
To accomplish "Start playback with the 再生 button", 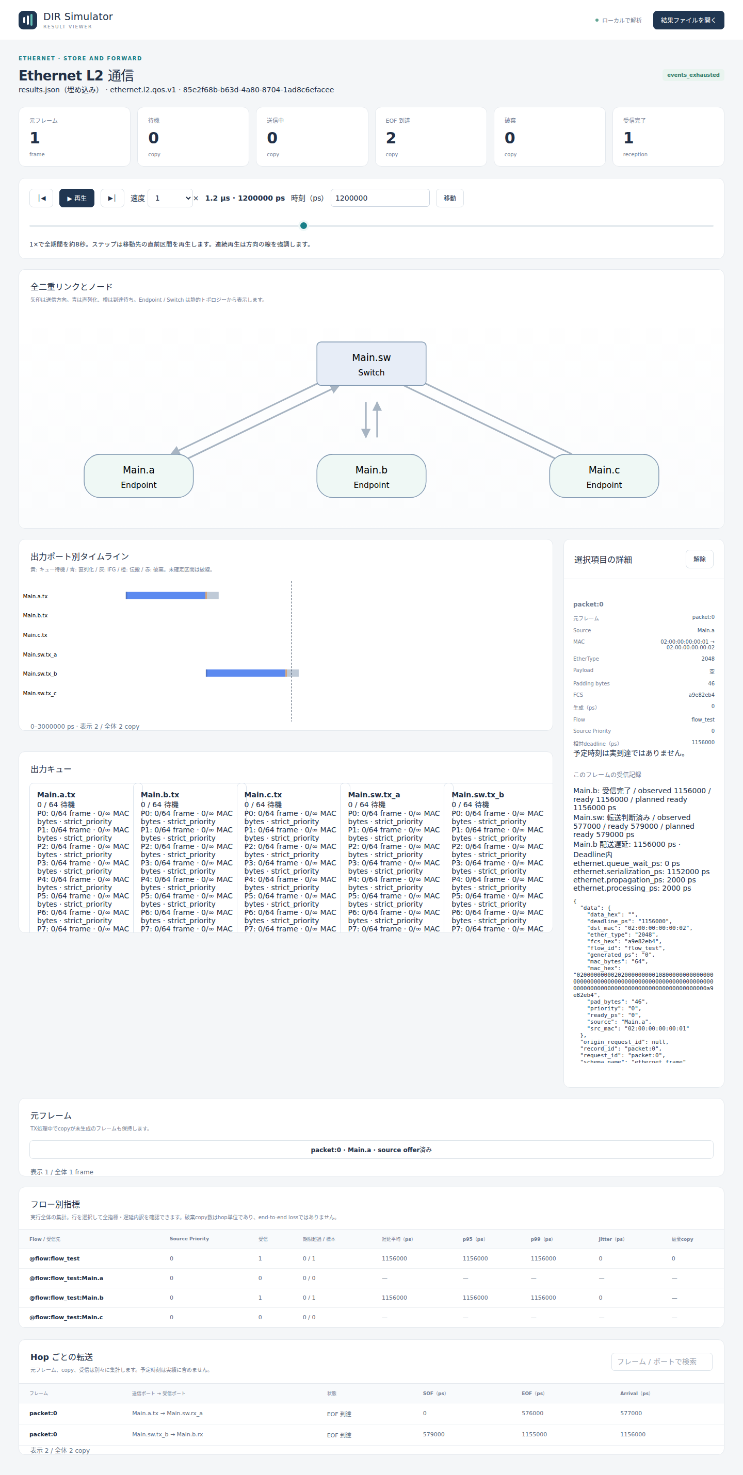I will (77, 198).
